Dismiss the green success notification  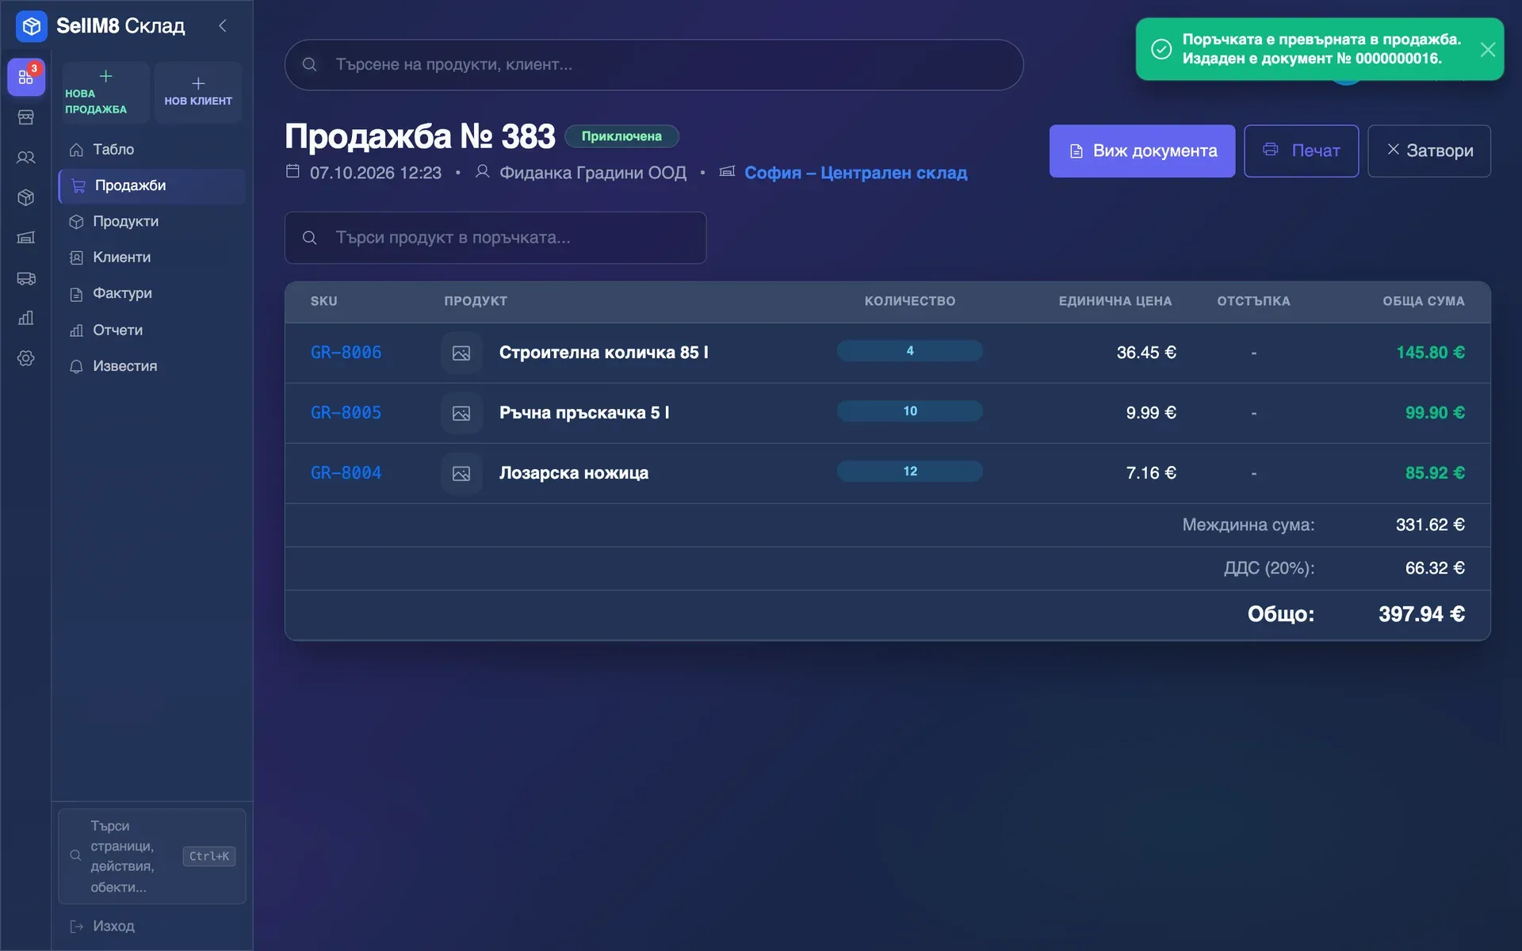pyautogui.click(x=1487, y=49)
